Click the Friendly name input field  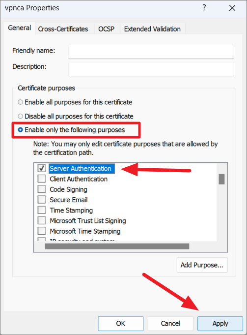[151, 52]
